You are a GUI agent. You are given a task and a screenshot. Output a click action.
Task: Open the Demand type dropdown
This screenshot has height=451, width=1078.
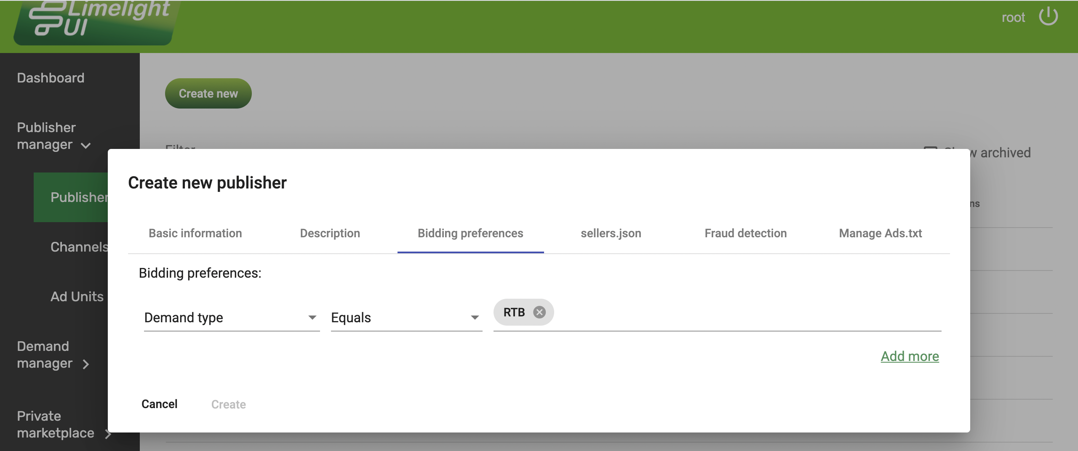click(232, 318)
